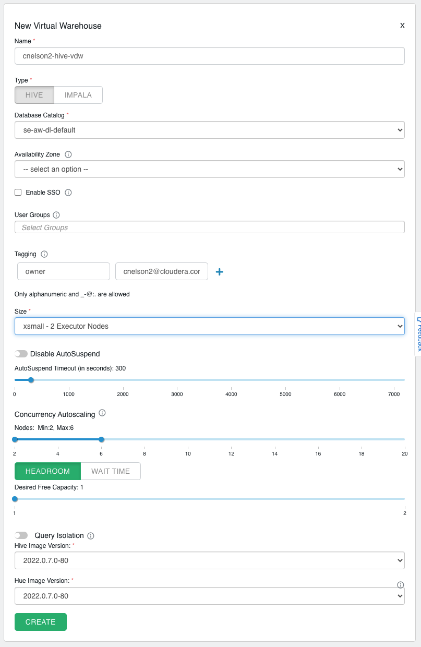Click the CREATE button
The width and height of the screenshot is (421, 647).
tap(40, 622)
